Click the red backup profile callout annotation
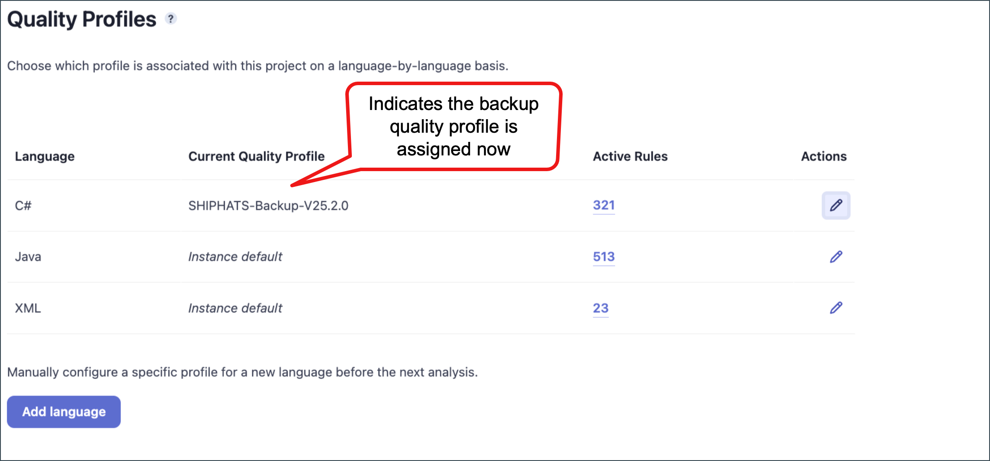The width and height of the screenshot is (990, 461). [x=453, y=126]
